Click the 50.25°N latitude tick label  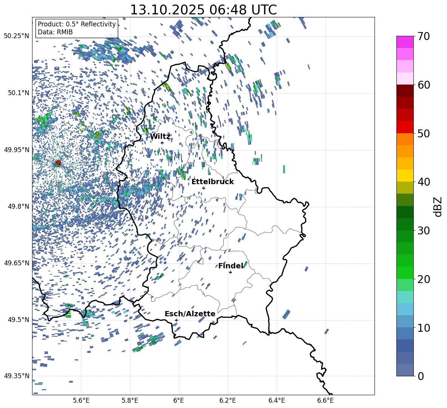(x=16, y=36)
